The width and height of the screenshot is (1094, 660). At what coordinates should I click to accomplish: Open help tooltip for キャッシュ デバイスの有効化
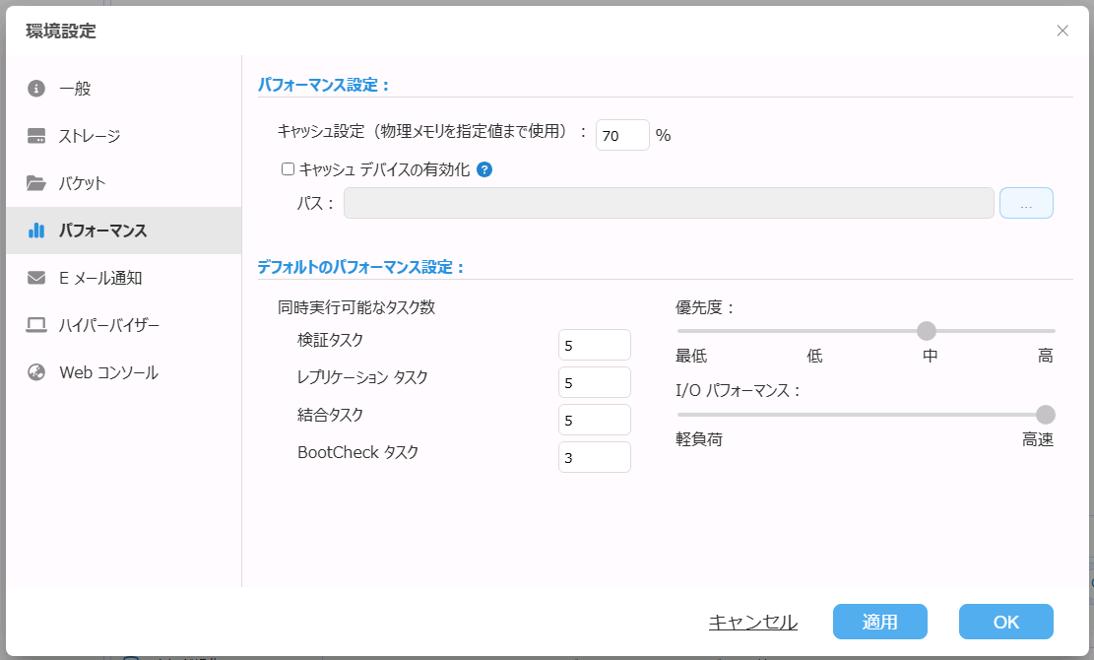[484, 169]
